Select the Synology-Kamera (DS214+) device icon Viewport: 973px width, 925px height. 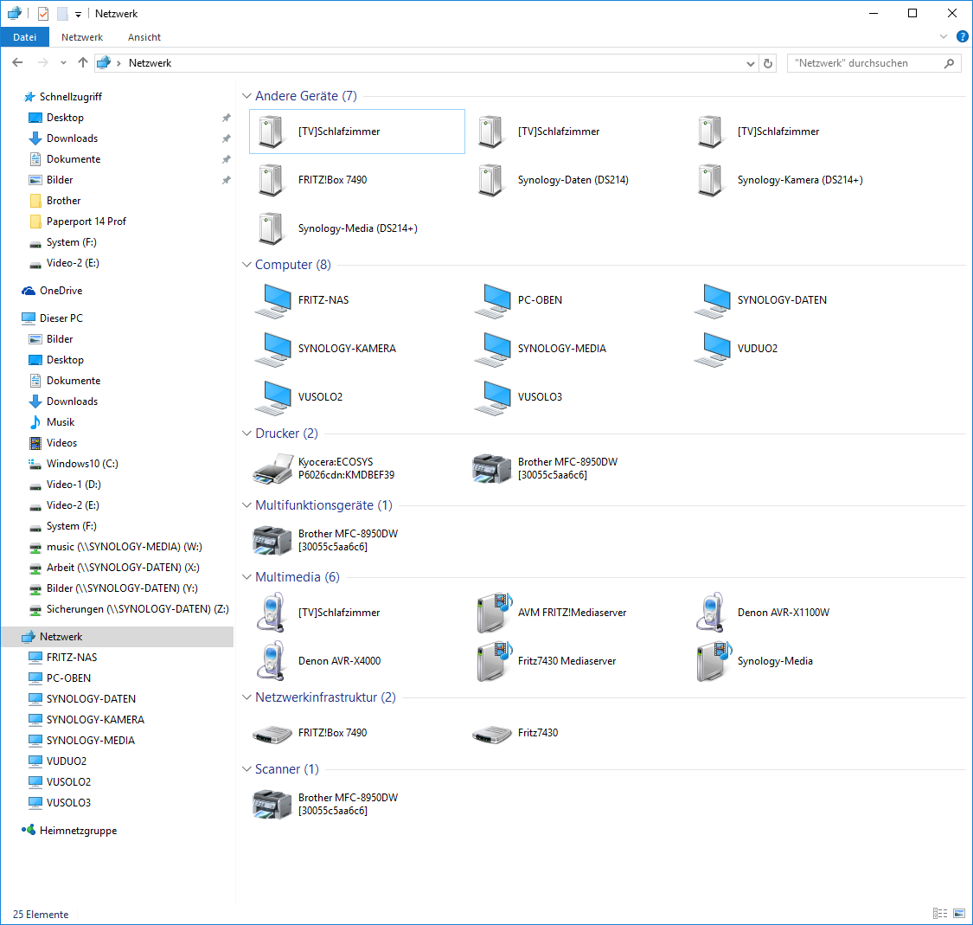pyautogui.click(x=710, y=180)
